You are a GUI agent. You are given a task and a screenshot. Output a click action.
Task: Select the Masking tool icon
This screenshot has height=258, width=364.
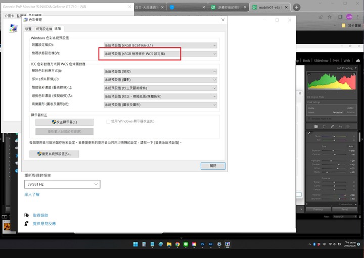coord(348,126)
